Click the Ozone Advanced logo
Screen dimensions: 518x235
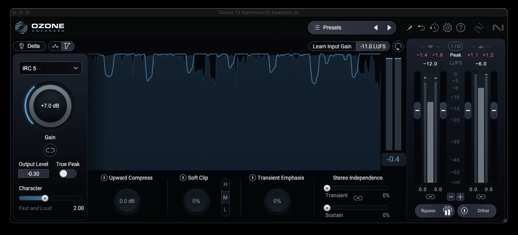click(x=40, y=27)
